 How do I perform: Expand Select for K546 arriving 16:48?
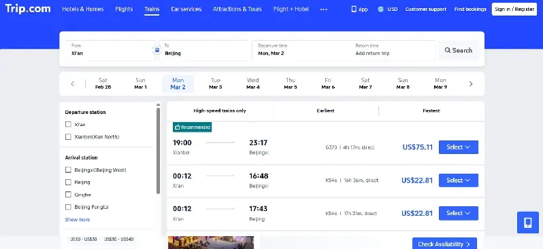coord(459,180)
